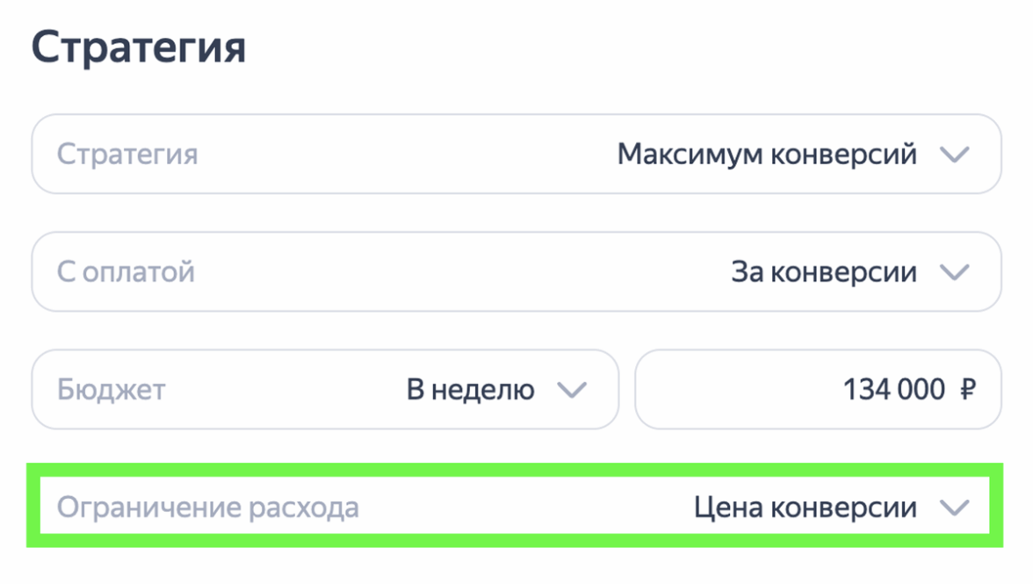Click the gray Стратегия field label
1033x584 pixels.
click(x=127, y=155)
